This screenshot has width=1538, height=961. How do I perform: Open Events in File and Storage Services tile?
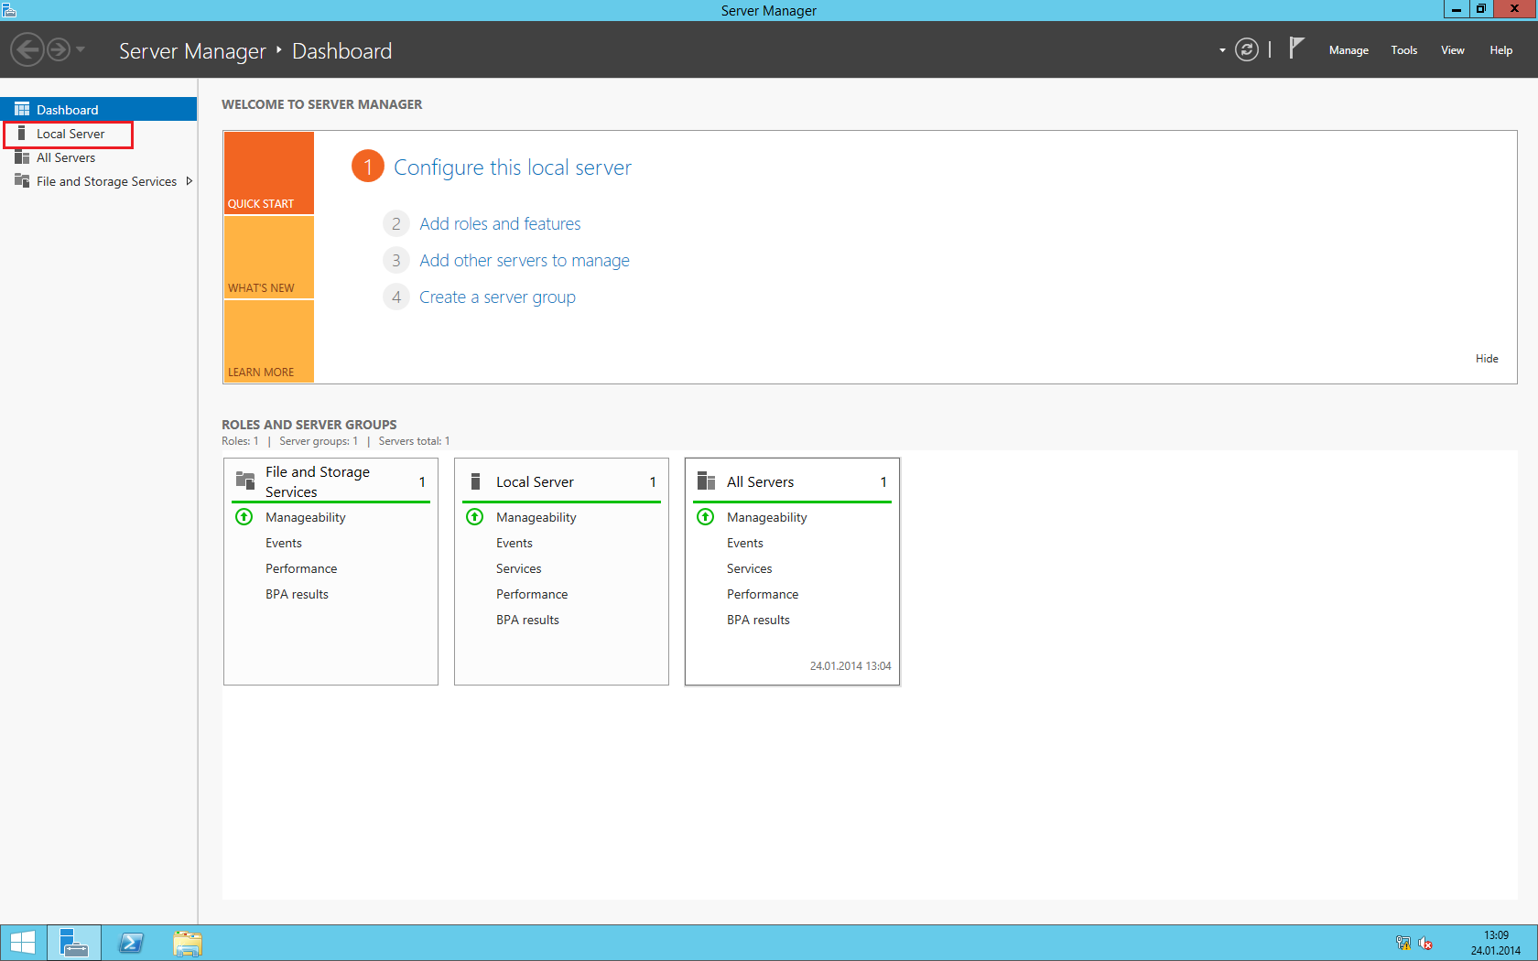283,543
